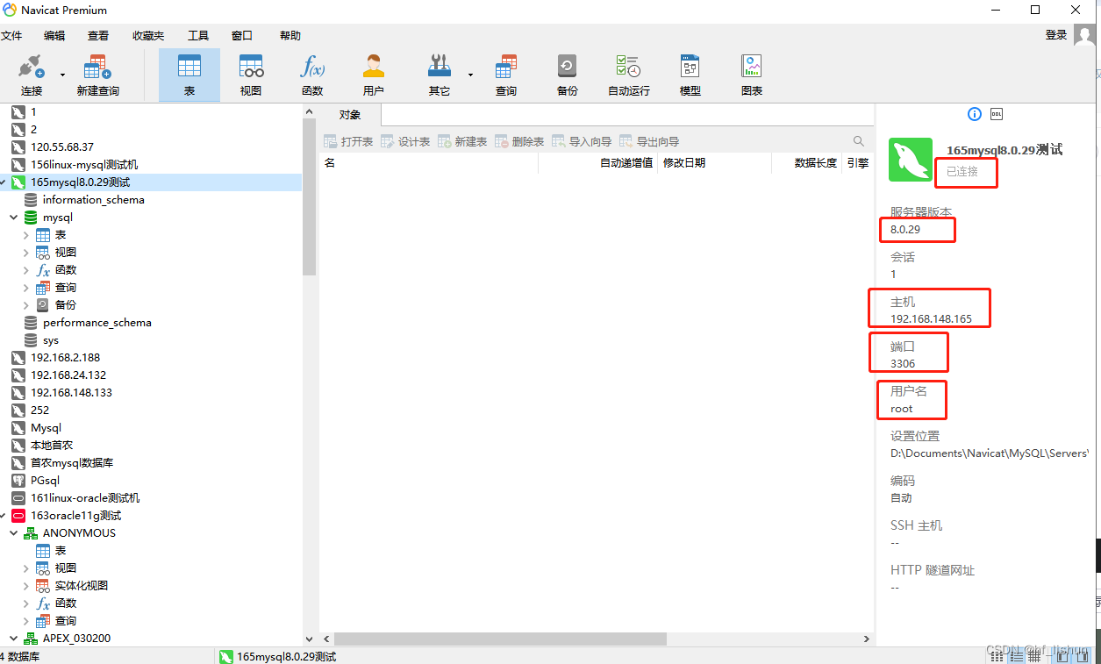Screen dimensions: 1101x664
Task: Open the 窗口 menu
Action: (x=242, y=36)
